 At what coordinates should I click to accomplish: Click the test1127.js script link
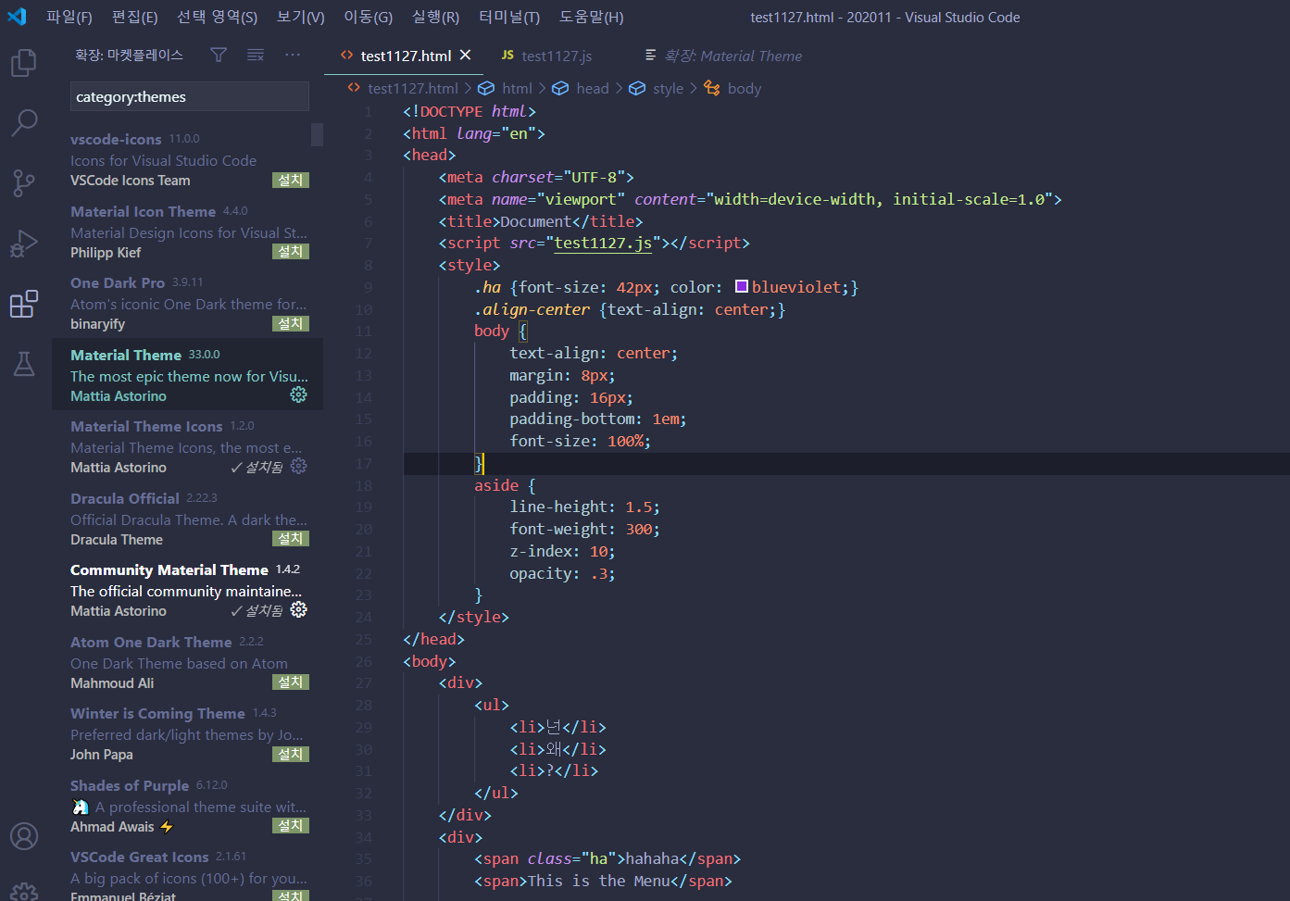(x=603, y=243)
